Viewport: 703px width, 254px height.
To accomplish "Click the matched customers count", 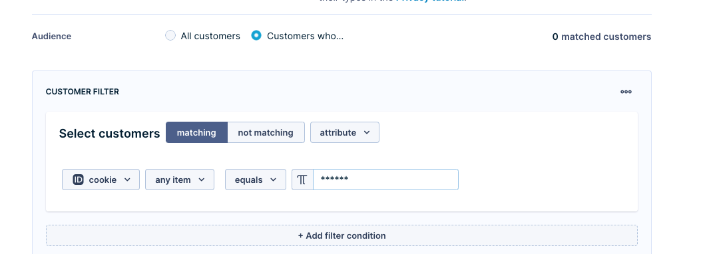I will (602, 37).
